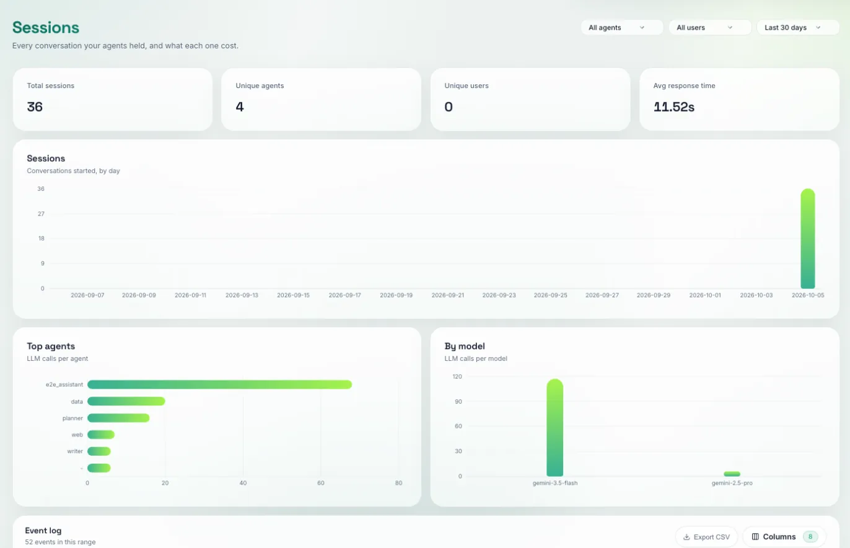Select the Total sessions card
The width and height of the screenshot is (850, 548).
113,99
